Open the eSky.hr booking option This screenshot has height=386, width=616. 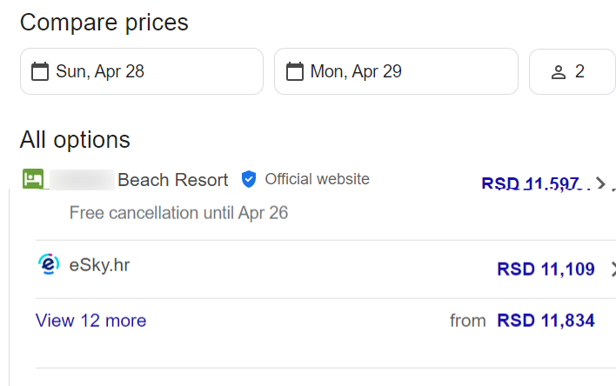click(x=99, y=265)
